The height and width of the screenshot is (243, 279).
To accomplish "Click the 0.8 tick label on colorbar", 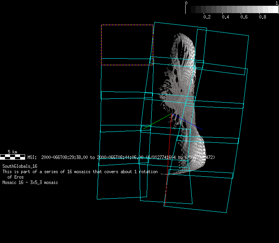I will click(x=262, y=17).
